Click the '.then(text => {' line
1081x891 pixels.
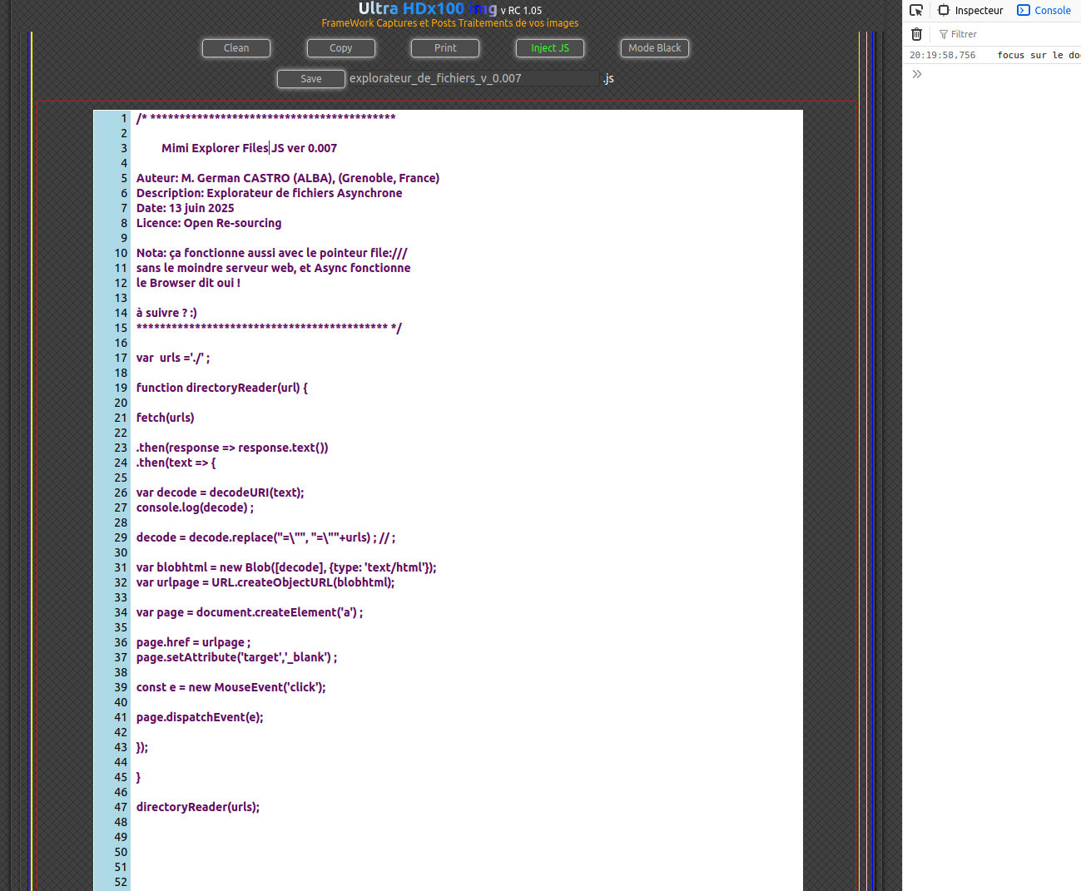(x=176, y=463)
